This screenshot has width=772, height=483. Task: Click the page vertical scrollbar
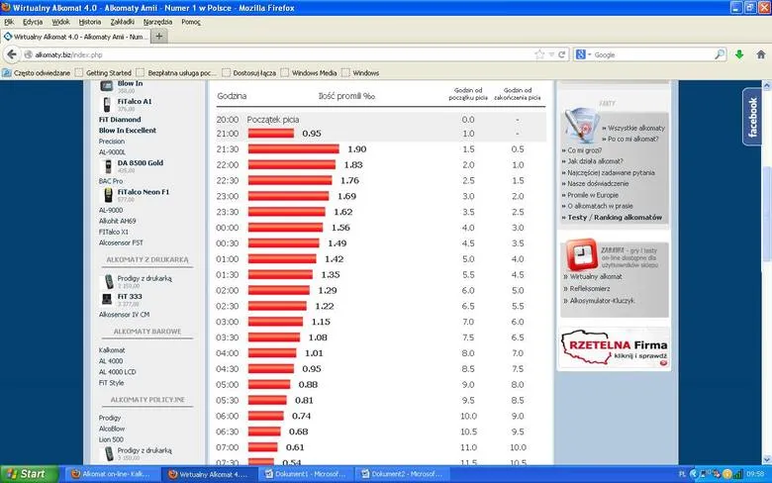[767, 273]
